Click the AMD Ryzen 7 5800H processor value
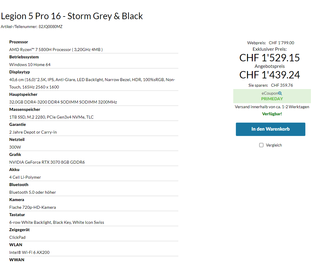 point(56,50)
